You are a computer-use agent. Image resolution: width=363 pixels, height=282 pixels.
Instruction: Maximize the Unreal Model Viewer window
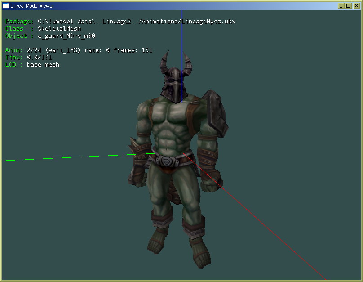[x=349, y=6]
